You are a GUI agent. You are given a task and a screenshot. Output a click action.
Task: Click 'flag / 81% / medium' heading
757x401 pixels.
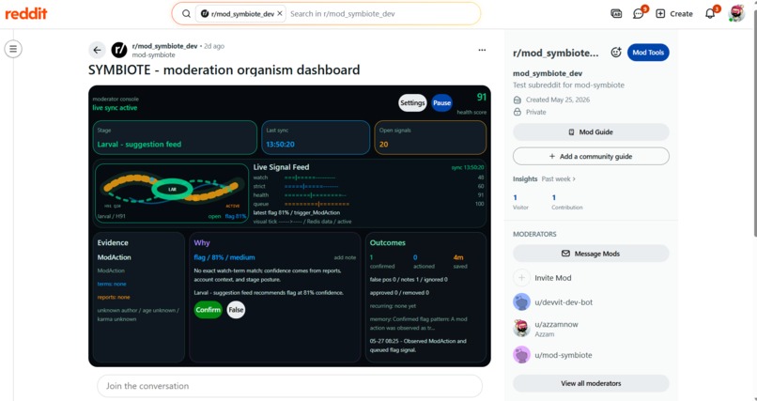224,257
